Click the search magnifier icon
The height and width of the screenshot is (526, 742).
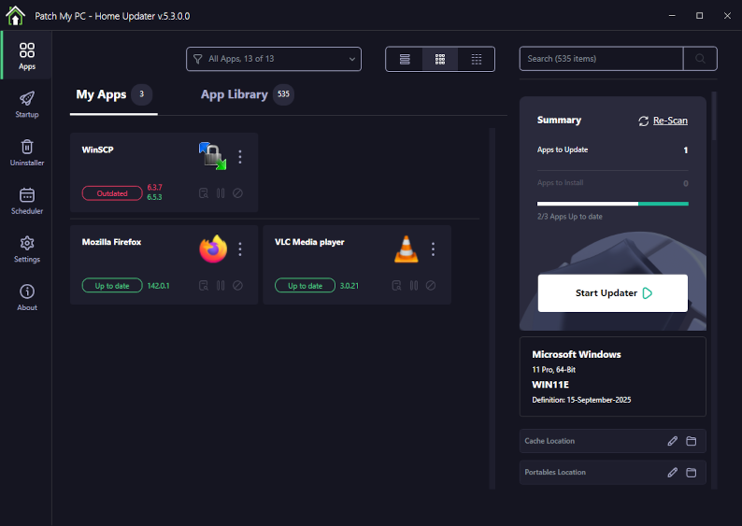point(700,59)
